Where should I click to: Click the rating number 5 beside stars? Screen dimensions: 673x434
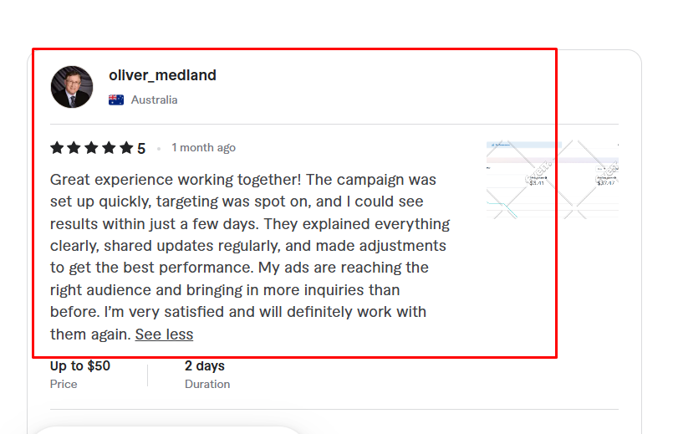(141, 149)
